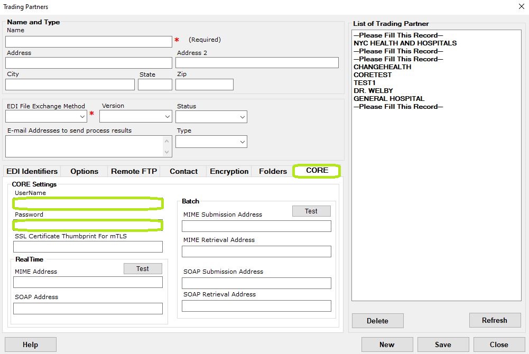Image resolution: width=529 pixels, height=354 pixels.
Task: Click the e-mail box scroll up arrow
Action: click(166, 141)
